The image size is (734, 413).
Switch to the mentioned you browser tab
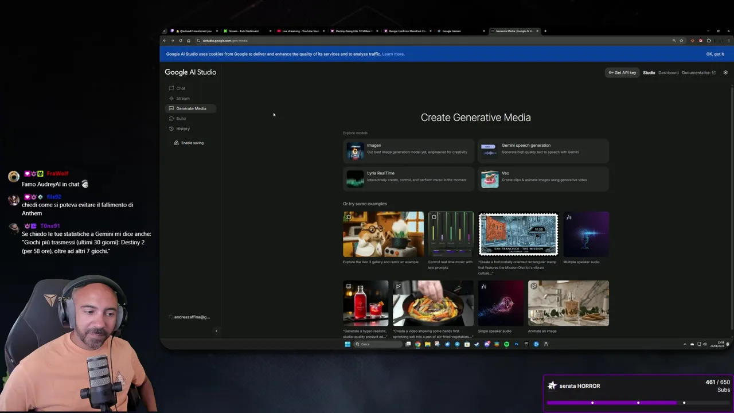pos(194,31)
